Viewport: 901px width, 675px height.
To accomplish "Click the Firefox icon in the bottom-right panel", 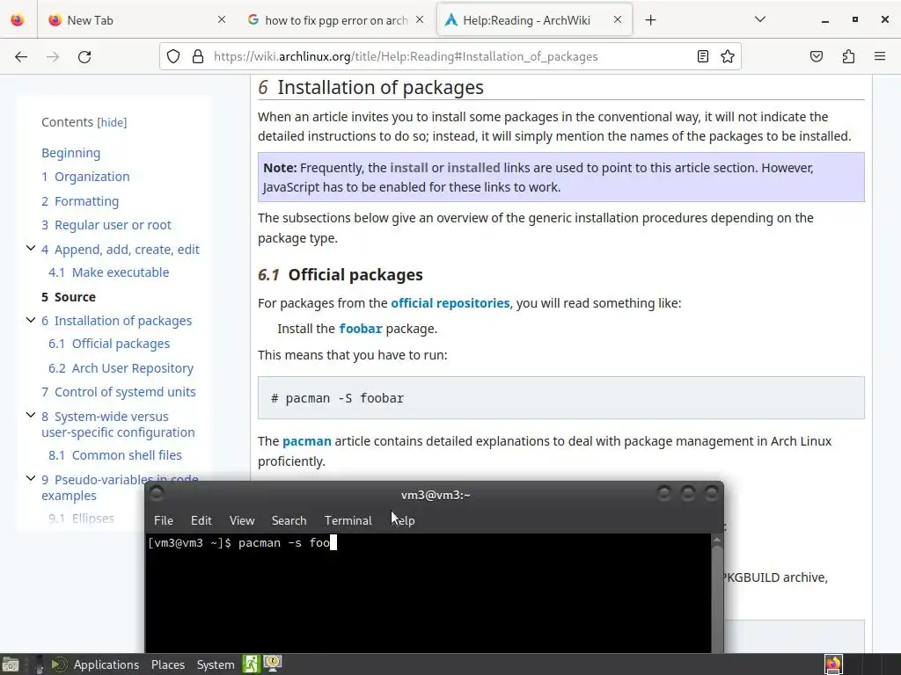I will coord(833,664).
